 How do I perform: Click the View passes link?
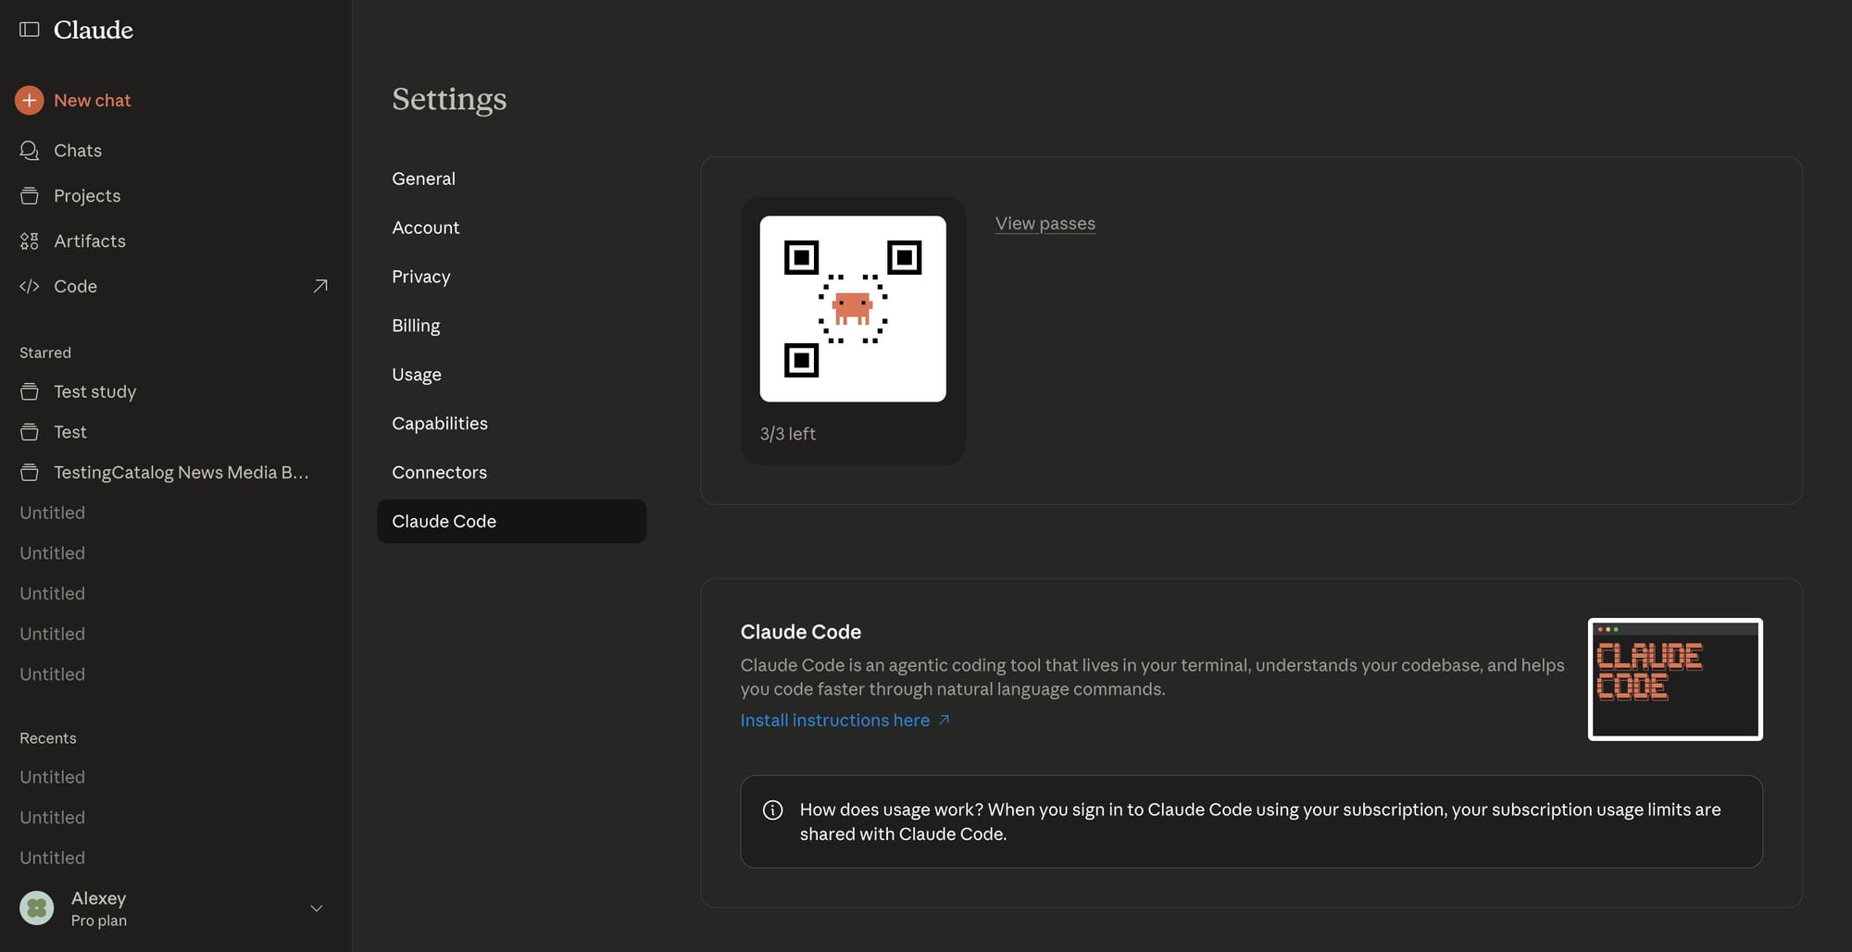click(1045, 223)
